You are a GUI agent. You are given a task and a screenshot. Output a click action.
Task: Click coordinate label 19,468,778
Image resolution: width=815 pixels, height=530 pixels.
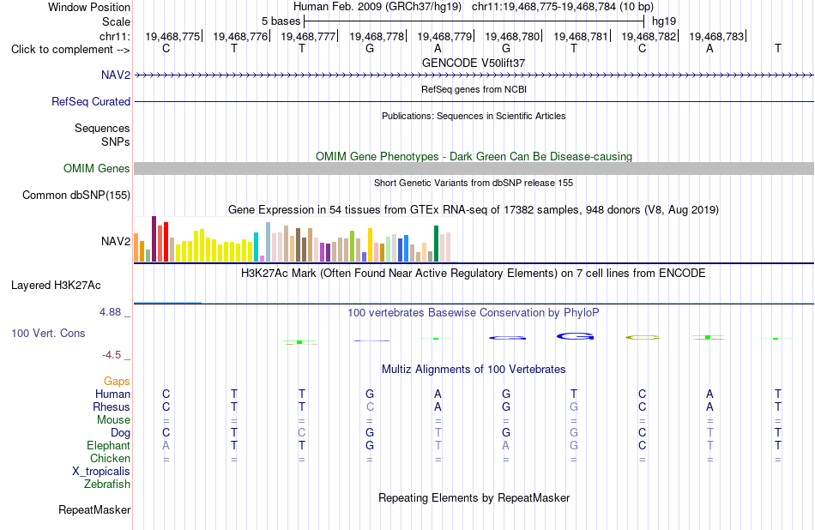tap(377, 36)
